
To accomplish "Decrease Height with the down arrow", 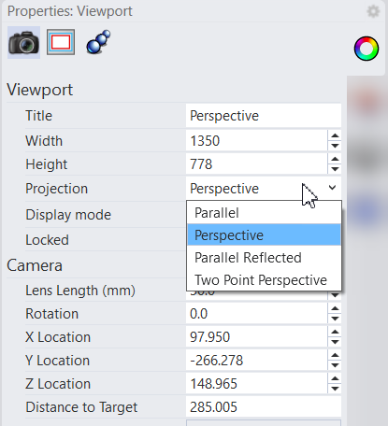I will tap(335, 169).
